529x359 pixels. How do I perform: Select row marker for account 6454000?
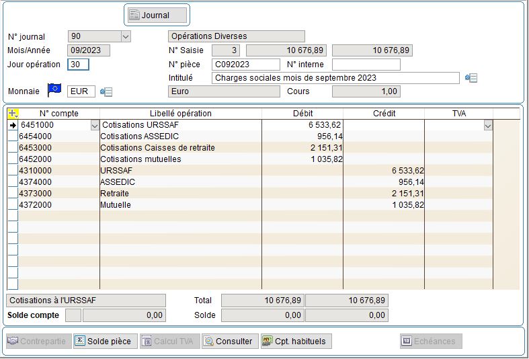pos(12,136)
